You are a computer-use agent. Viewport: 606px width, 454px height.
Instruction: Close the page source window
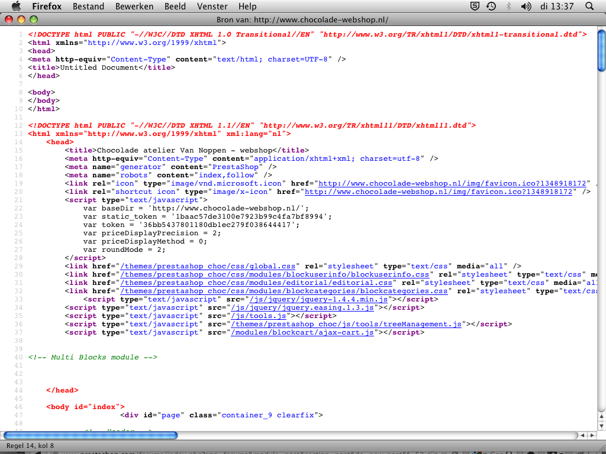(x=8, y=20)
